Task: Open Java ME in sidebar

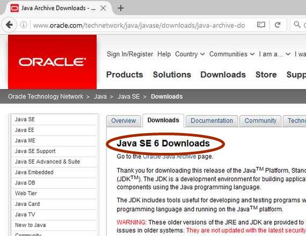Action: (54, 141)
